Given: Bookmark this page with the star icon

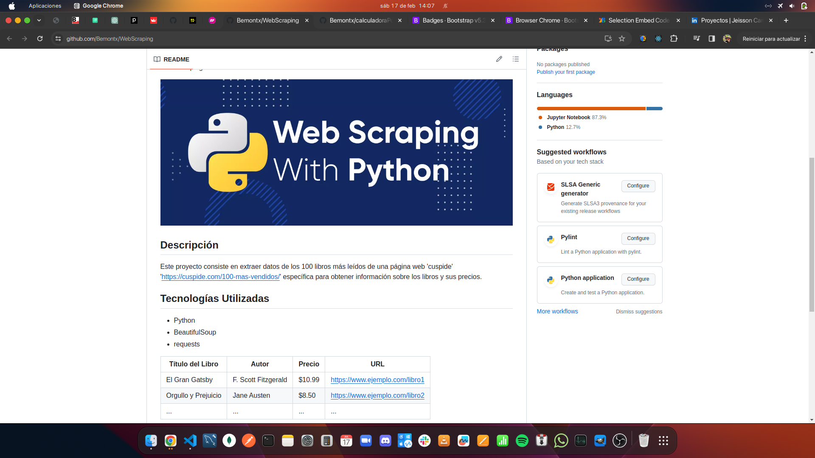Looking at the screenshot, I should click(x=622, y=39).
